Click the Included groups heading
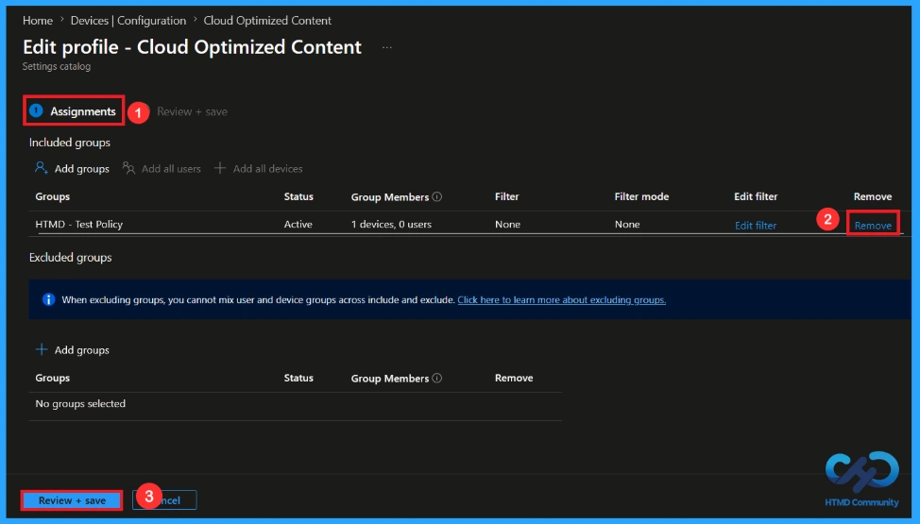The width and height of the screenshot is (920, 524). (70, 143)
